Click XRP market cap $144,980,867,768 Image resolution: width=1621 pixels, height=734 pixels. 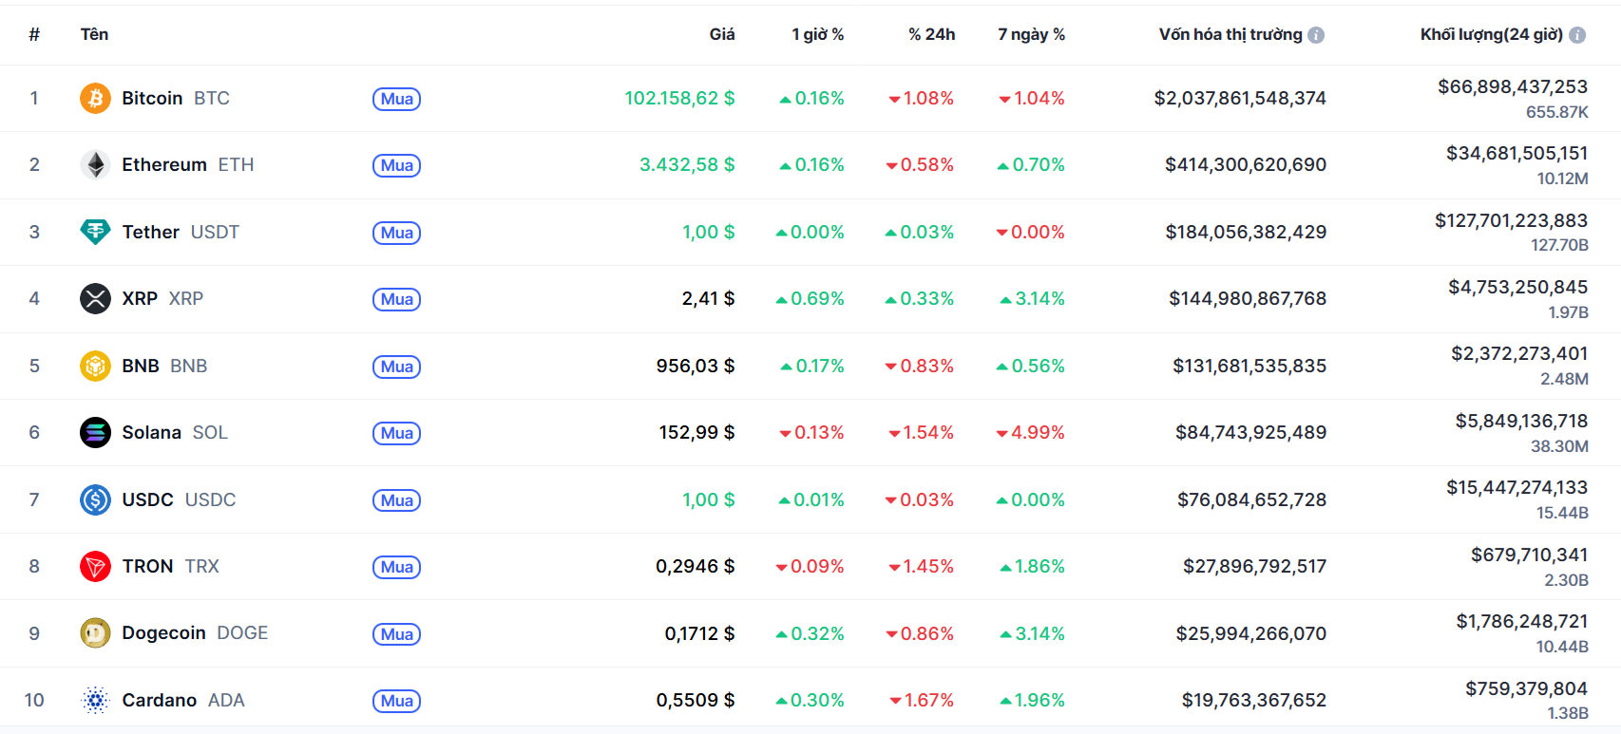(1248, 299)
